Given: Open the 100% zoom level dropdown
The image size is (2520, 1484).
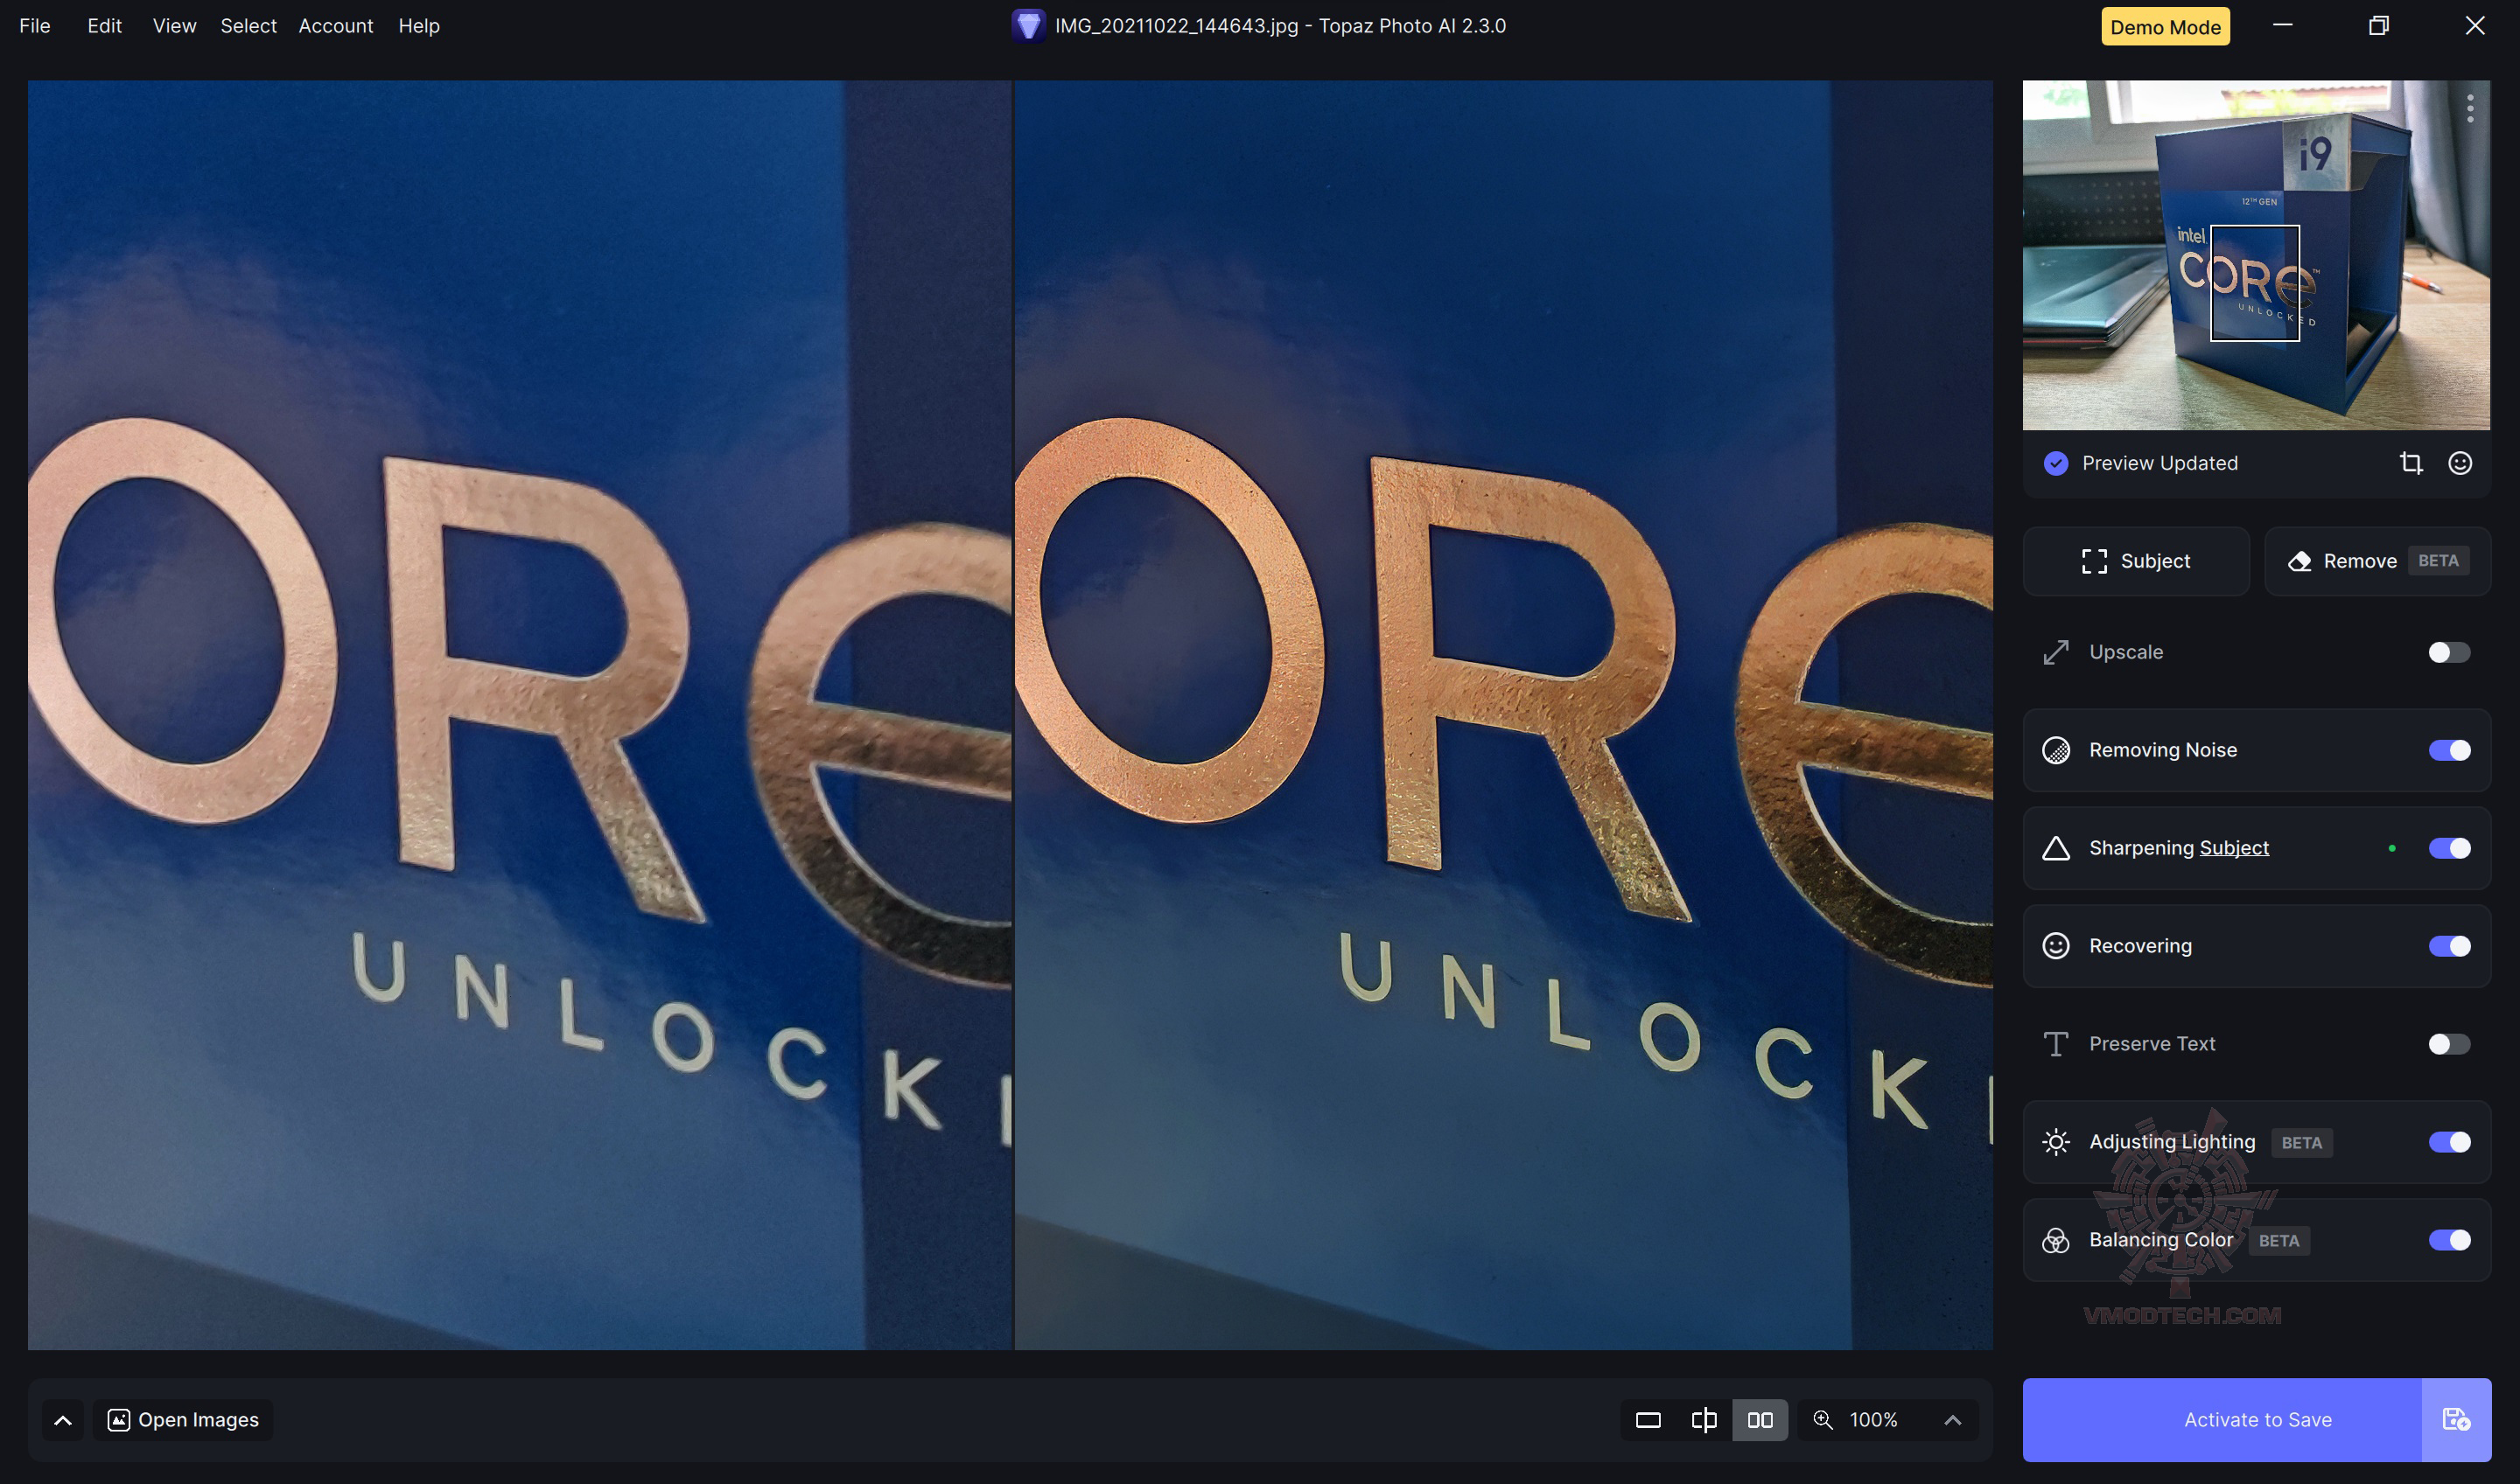Looking at the screenshot, I should coord(1952,1419).
